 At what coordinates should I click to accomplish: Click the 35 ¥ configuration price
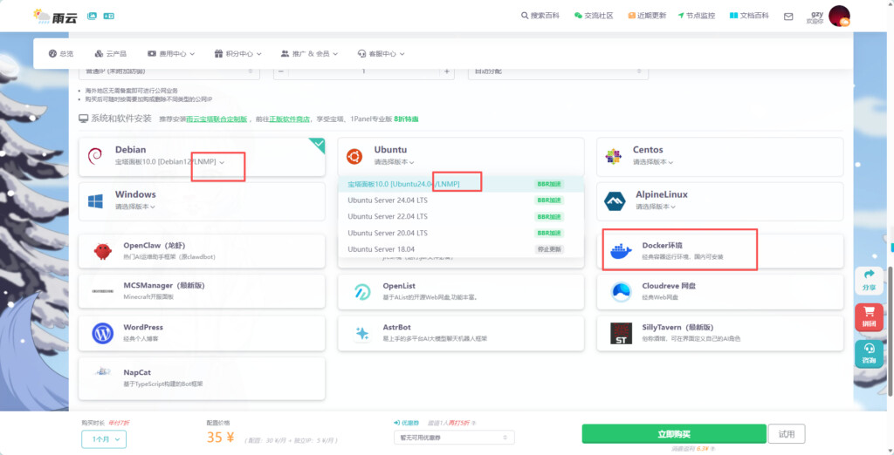[x=221, y=438]
